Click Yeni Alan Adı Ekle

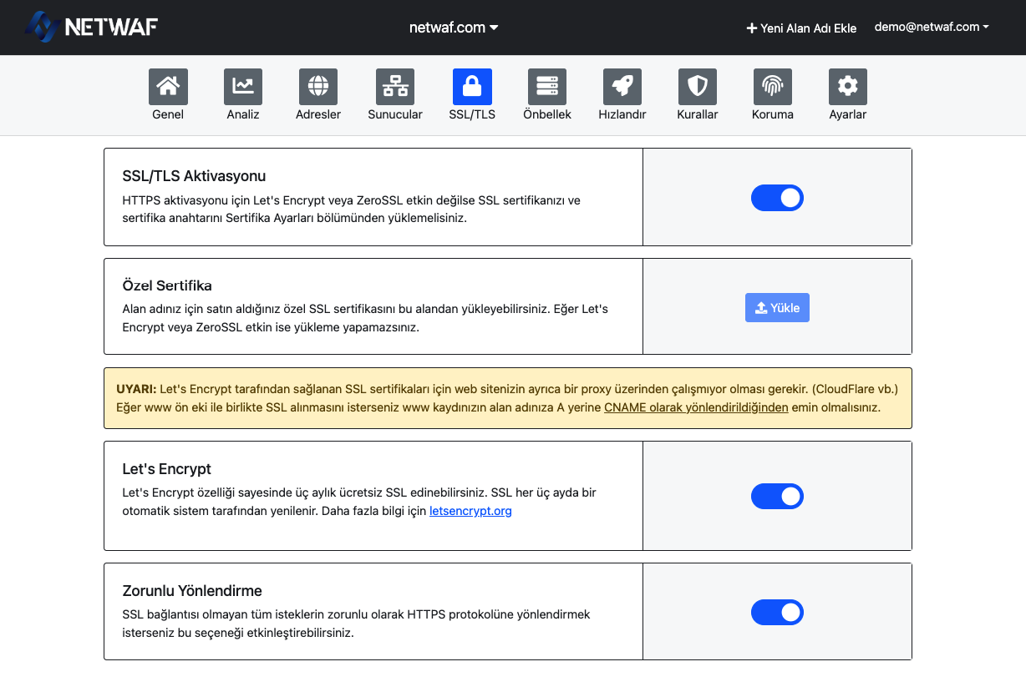pyautogui.click(x=801, y=28)
